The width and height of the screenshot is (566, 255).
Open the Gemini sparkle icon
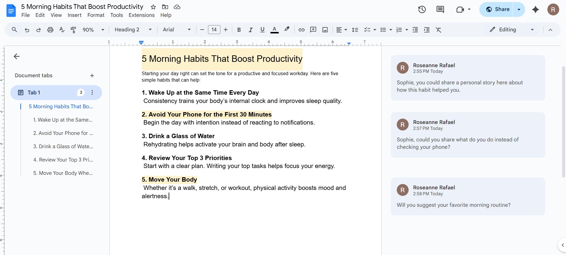coord(536,9)
